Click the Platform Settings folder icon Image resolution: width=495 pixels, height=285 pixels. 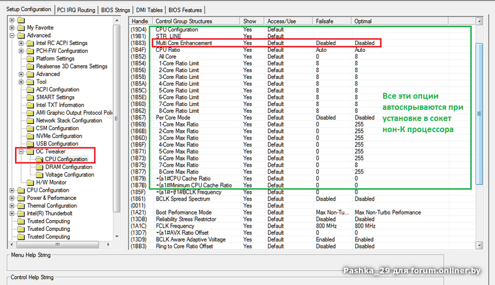coord(31,59)
